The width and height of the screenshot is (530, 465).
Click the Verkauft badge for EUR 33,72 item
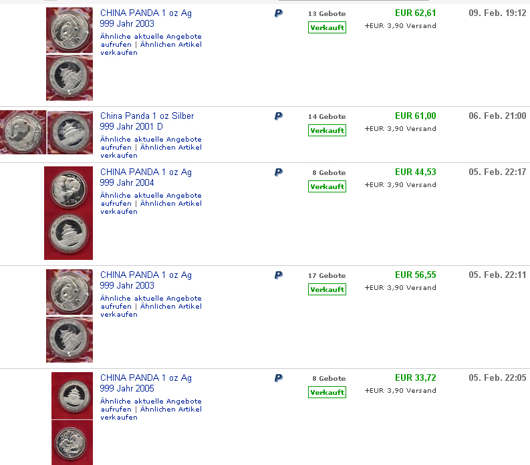(327, 393)
